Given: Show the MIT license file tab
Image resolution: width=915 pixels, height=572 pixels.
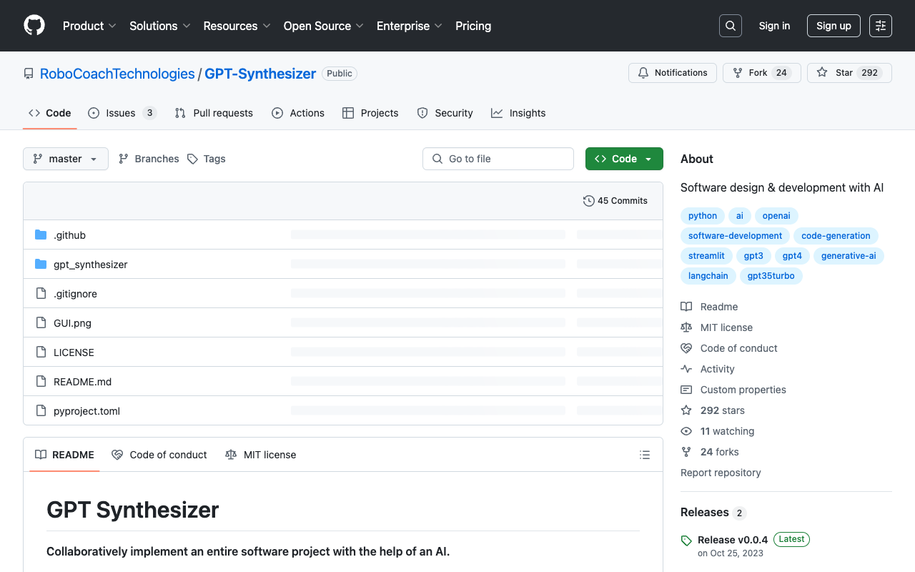Looking at the screenshot, I should 260,455.
